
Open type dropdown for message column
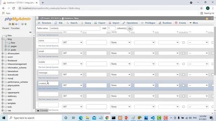72,75
